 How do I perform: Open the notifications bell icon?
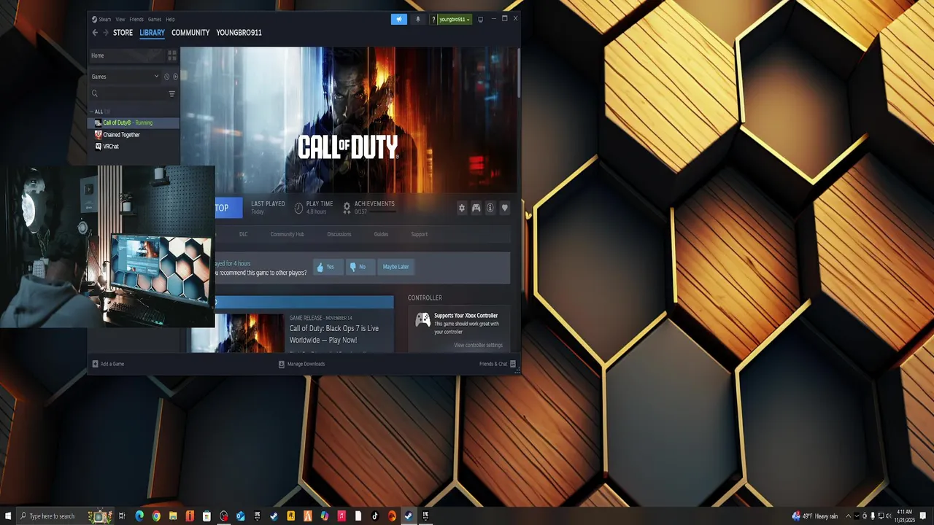click(x=417, y=19)
